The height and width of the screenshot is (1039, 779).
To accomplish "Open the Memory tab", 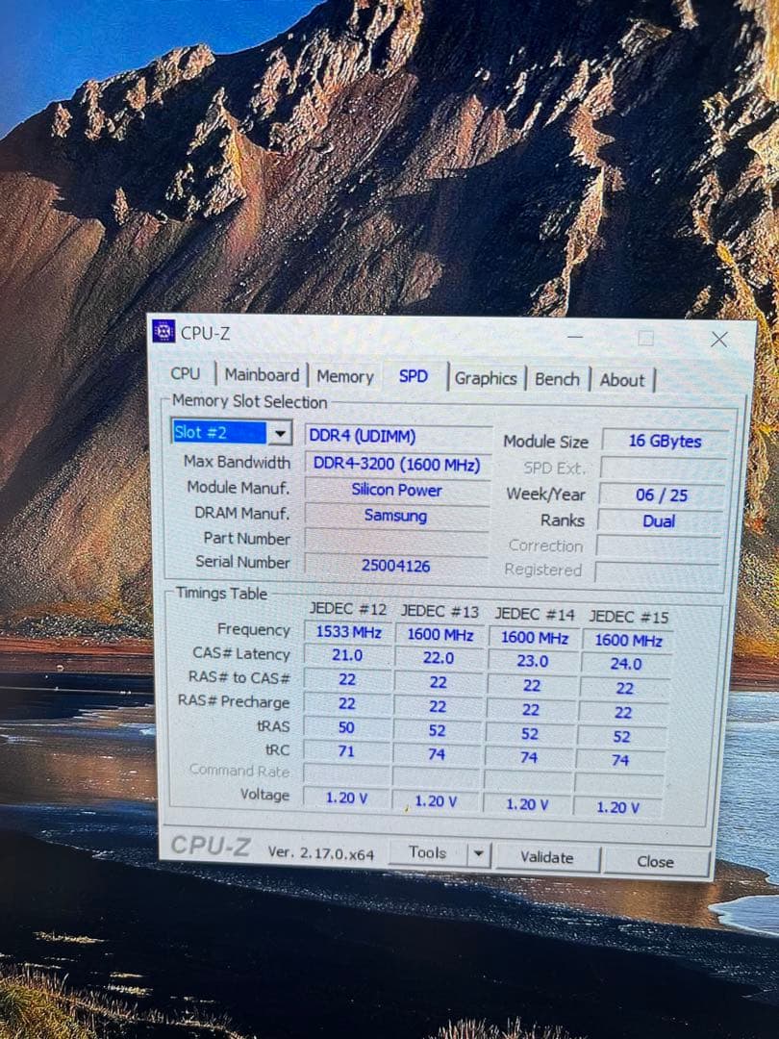I will (344, 376).
